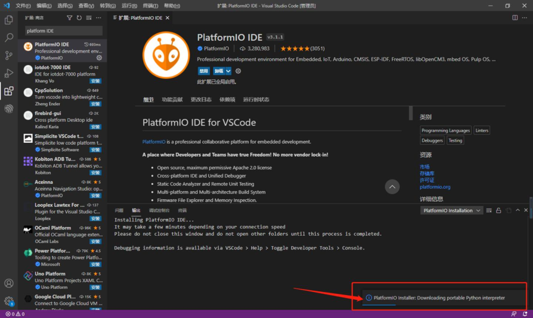Switch to Debug Console panel tab (调试控制台)
533x318 pixels.
(159, 210)
